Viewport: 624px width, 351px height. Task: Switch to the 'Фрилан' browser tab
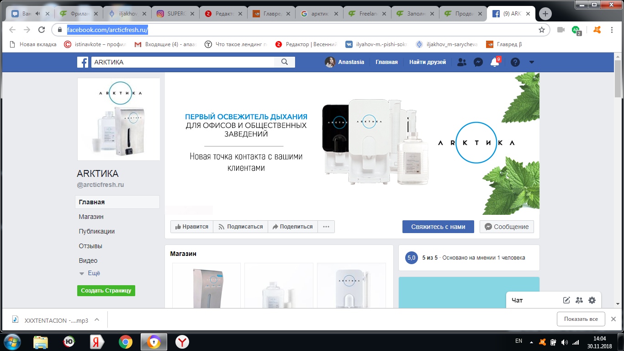pyautogui.click(x=79, y=14)
